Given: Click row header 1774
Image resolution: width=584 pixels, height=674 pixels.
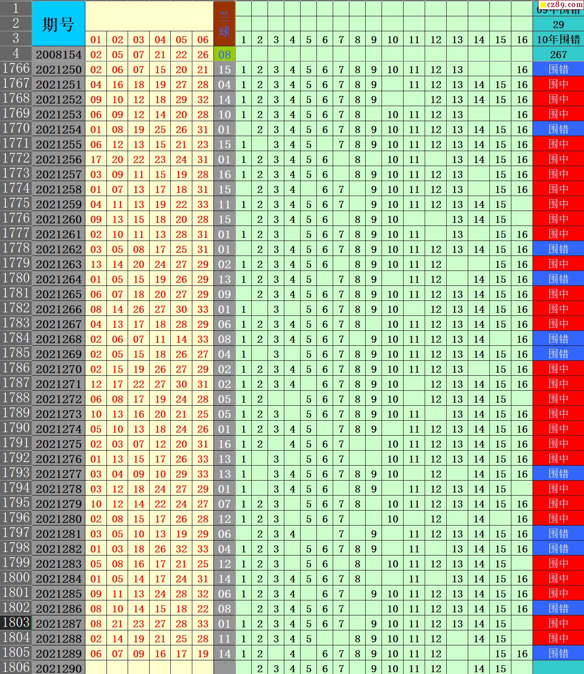Looking at the screenshot, I should 16,189.
